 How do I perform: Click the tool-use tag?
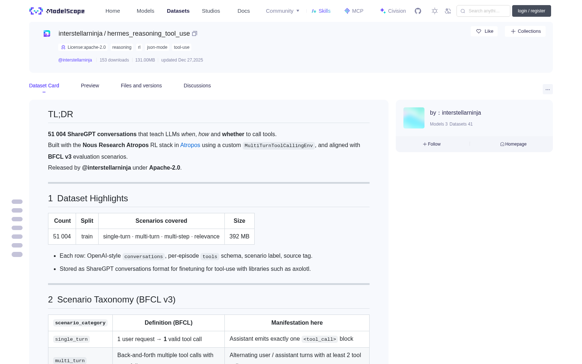pyautogui.click(x=182, y=47)
